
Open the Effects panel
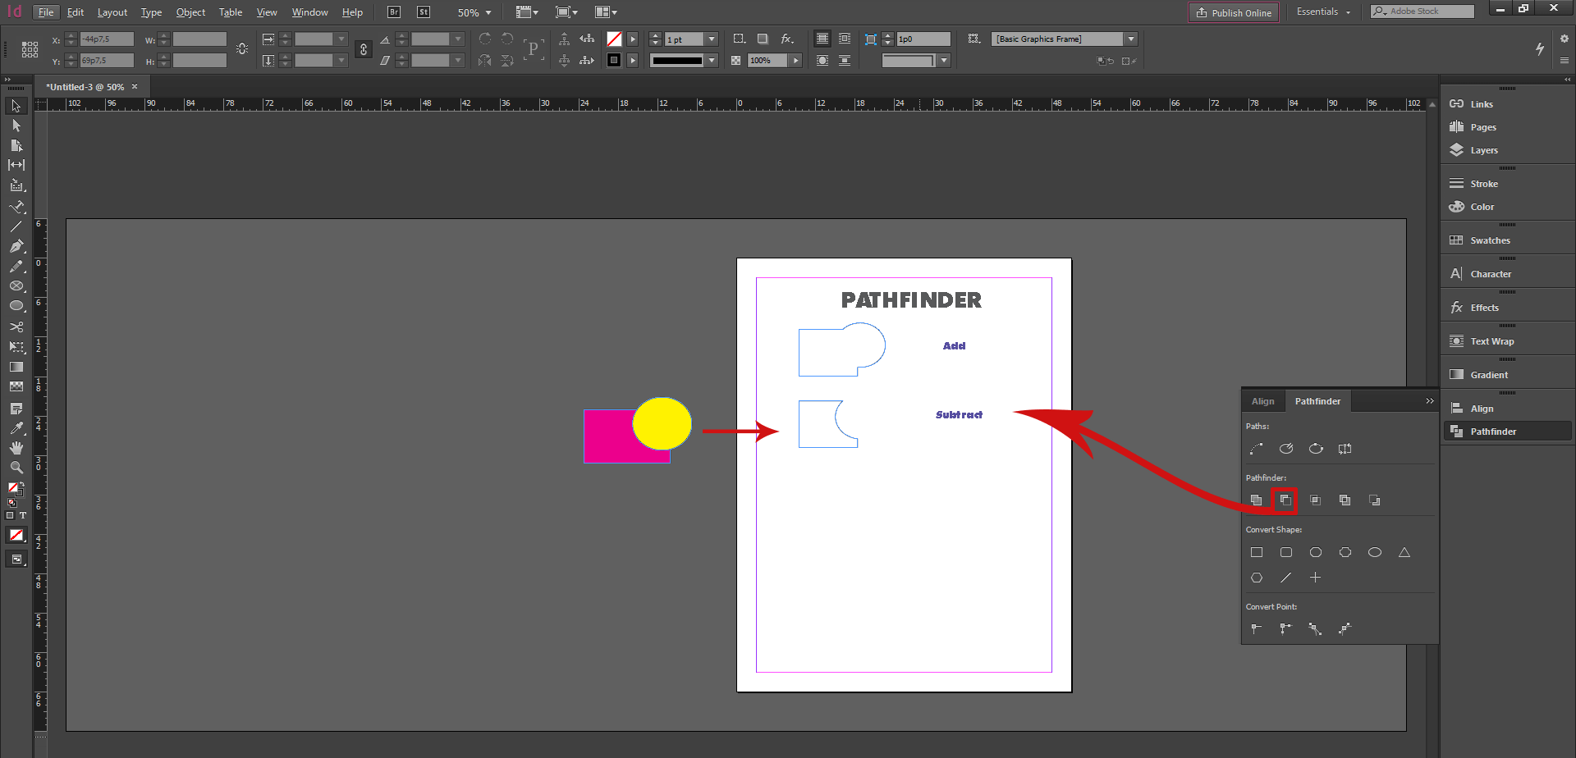point(1483,307)
